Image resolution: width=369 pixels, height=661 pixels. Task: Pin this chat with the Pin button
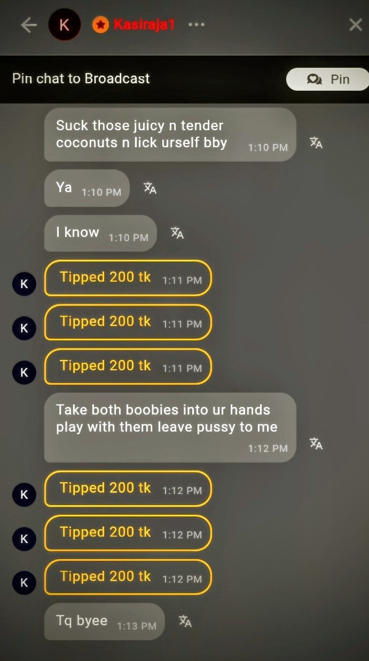(x=328, y=79)
